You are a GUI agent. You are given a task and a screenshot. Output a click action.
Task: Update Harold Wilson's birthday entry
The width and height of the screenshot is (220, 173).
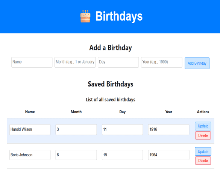(x=203, y=126)
